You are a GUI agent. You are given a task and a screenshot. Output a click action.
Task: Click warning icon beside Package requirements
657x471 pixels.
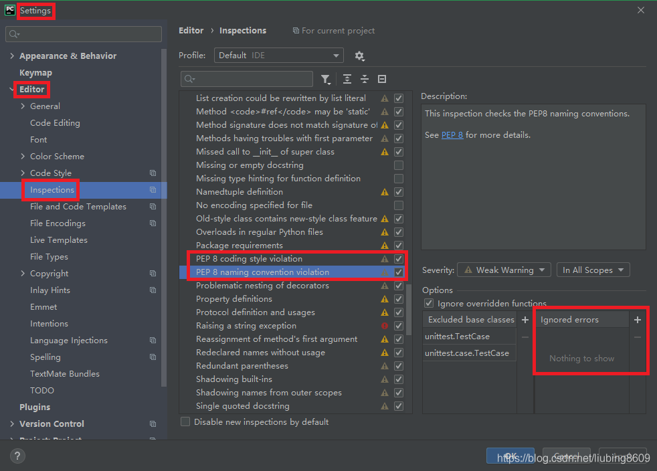pos(385,246)
